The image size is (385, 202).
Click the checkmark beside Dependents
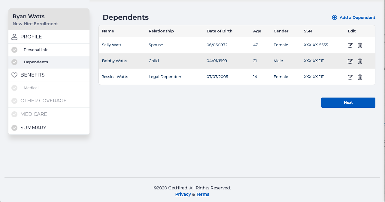pyautogui.click(x=14, y=62)
